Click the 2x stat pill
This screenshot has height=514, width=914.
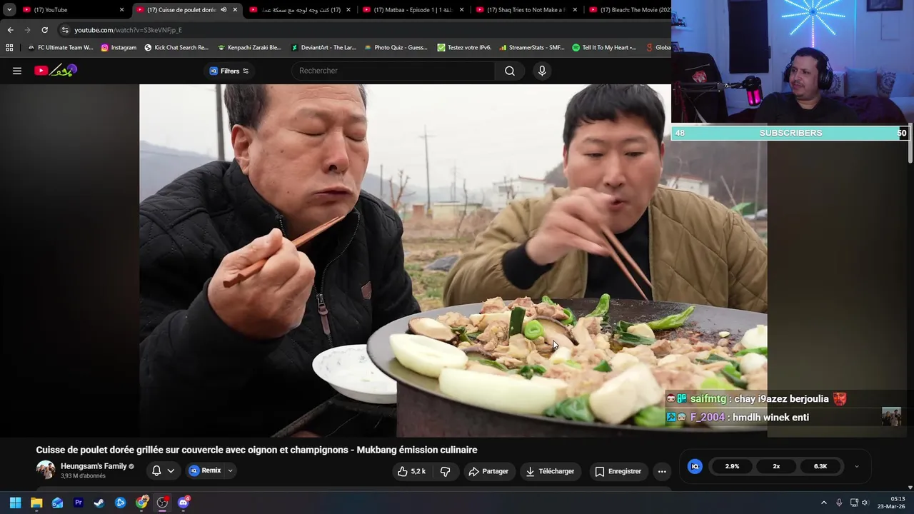click(x=776, y=466)
